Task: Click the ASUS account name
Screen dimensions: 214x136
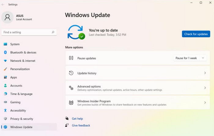Action: [20, 16]
